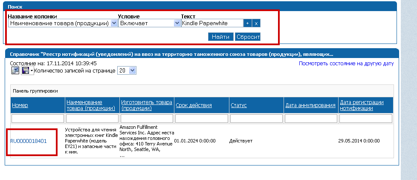Click the filter field under Дата аннулирования column
Viewport: 417px width, 180px height.
pyautogui.click(x=311, y=119)
